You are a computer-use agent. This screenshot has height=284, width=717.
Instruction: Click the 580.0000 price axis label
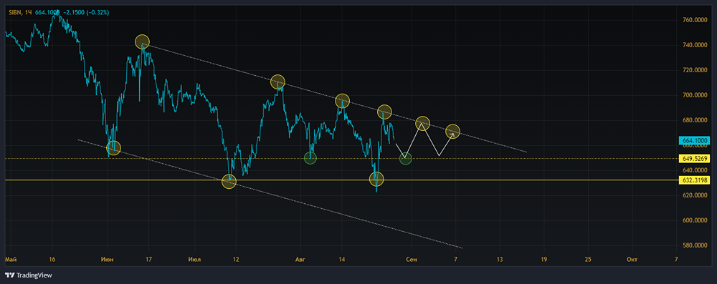(695, 245)
